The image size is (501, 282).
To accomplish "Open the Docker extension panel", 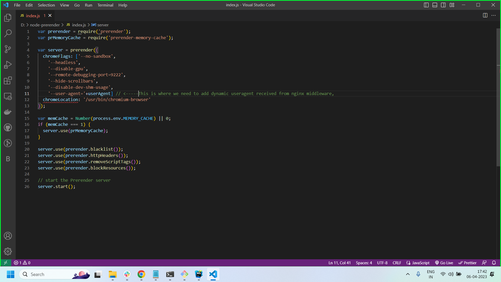I will (x=8, y=112).
